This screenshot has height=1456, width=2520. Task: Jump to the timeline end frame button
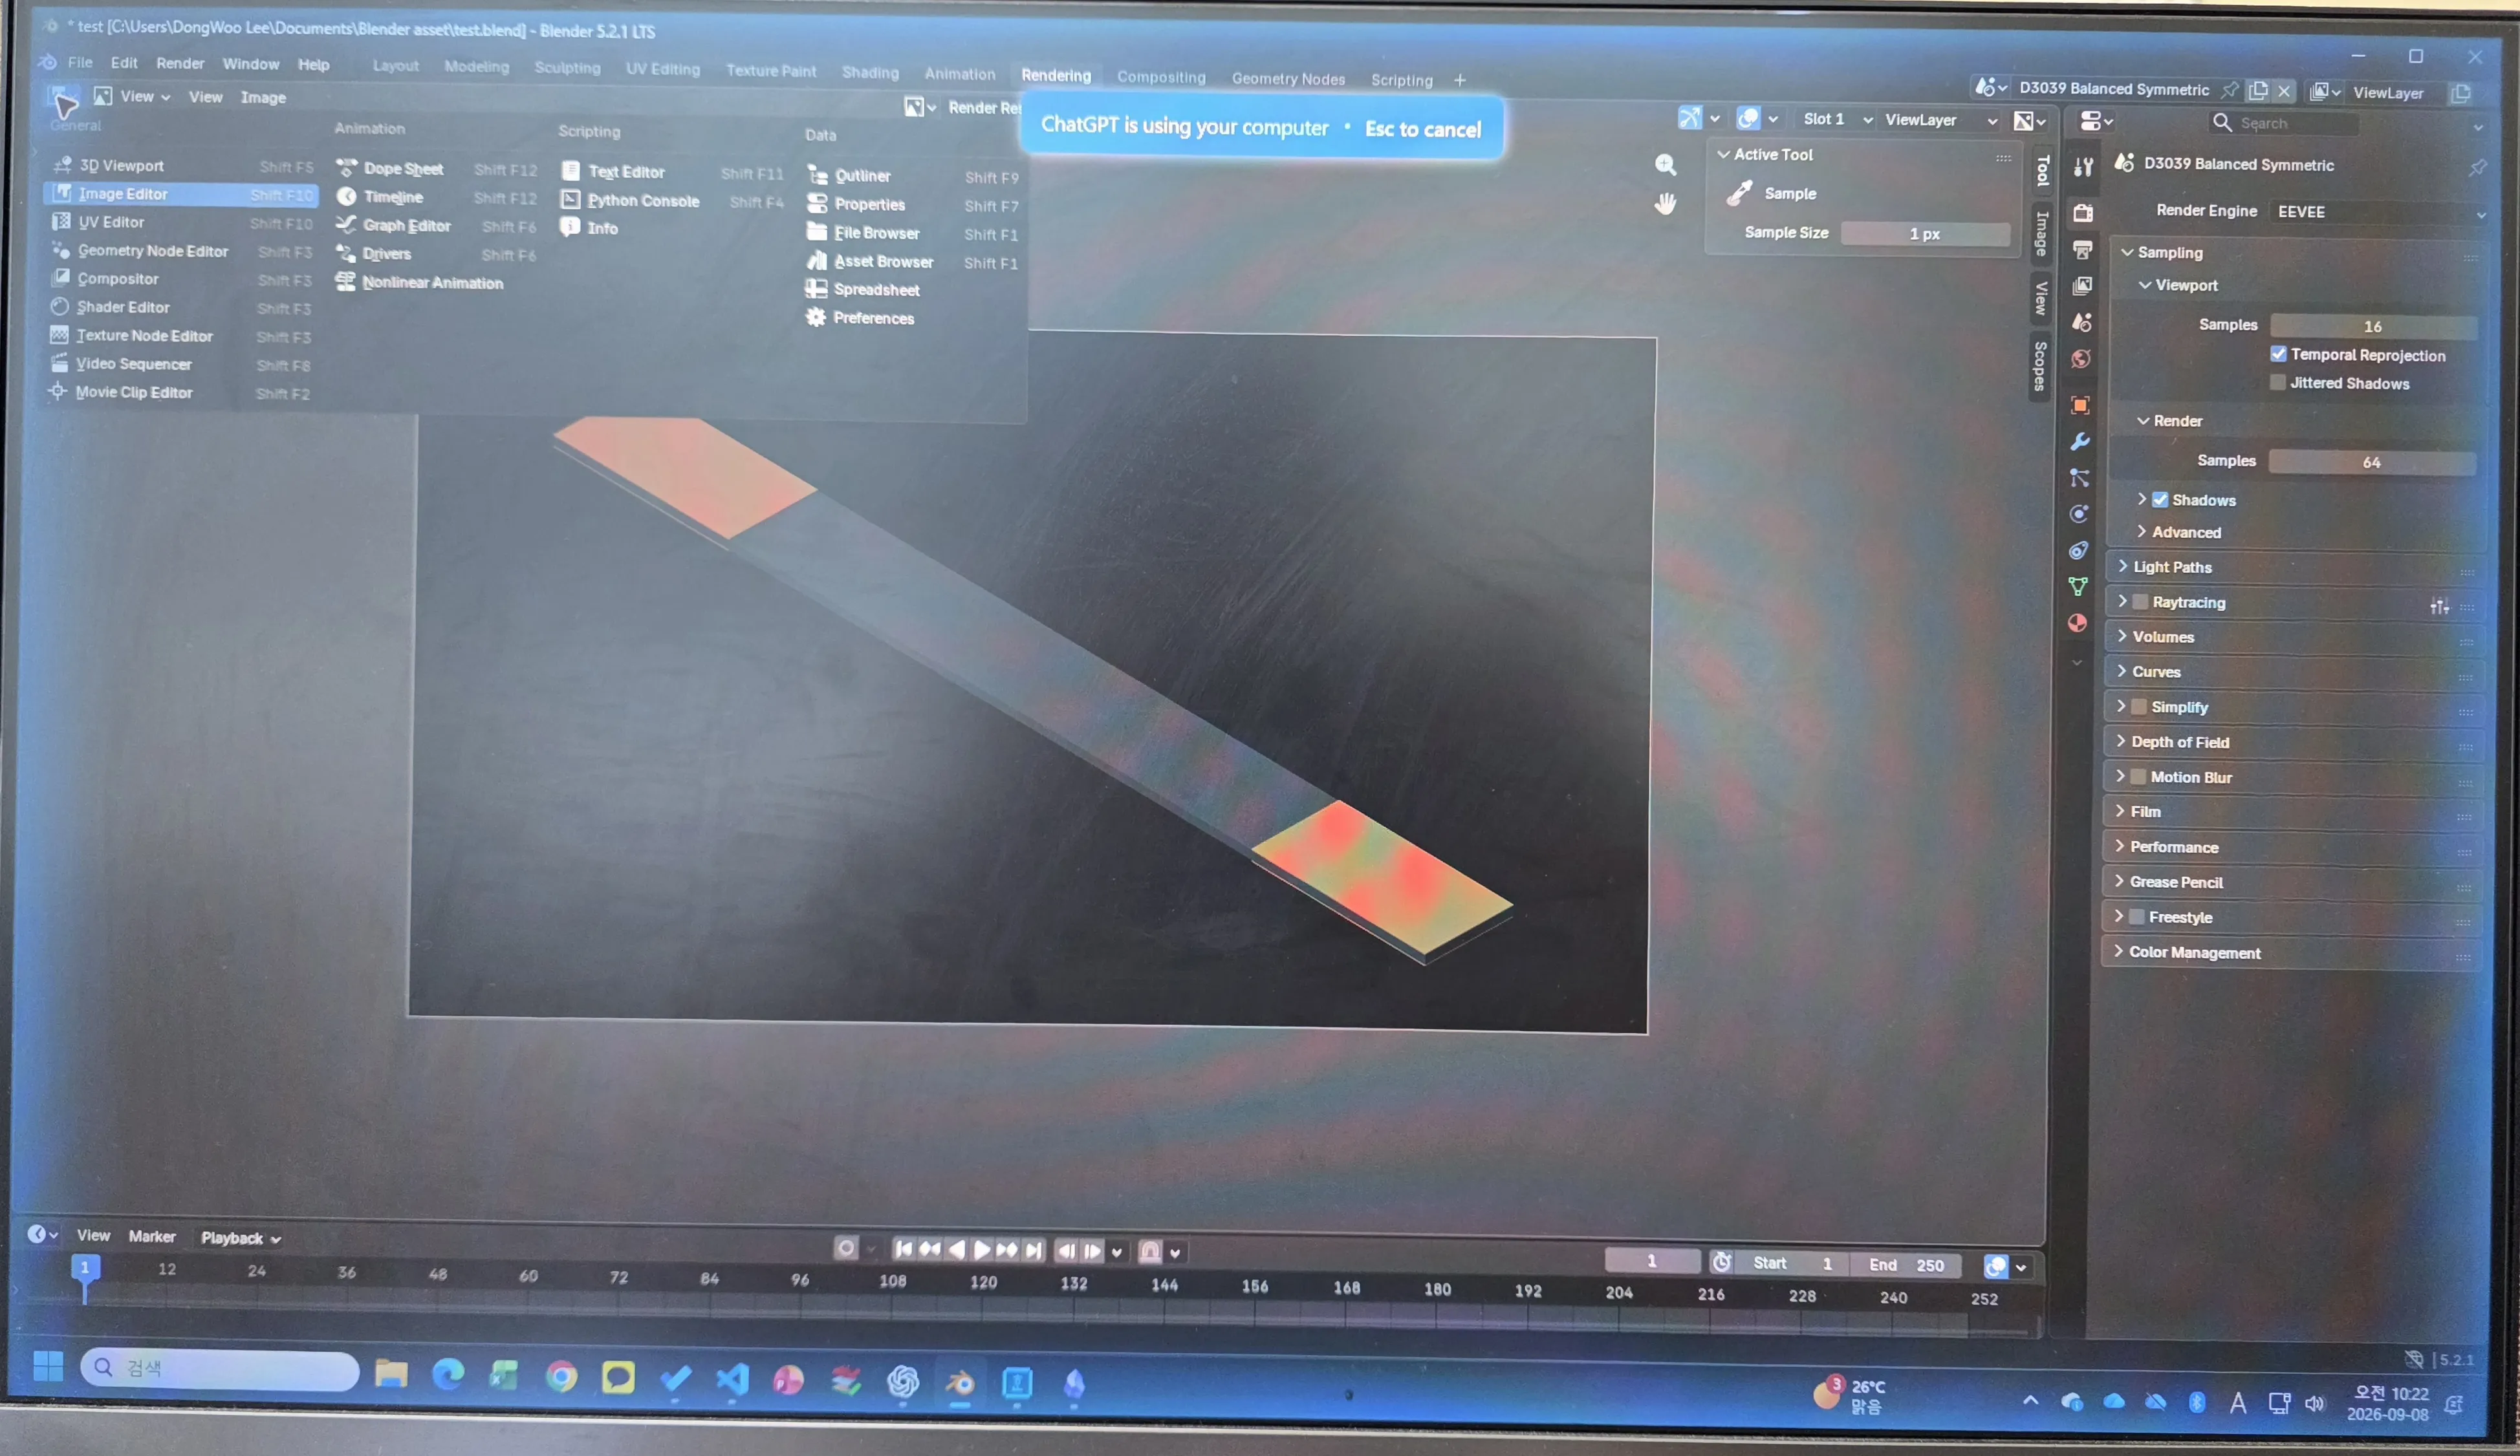1034,1250
